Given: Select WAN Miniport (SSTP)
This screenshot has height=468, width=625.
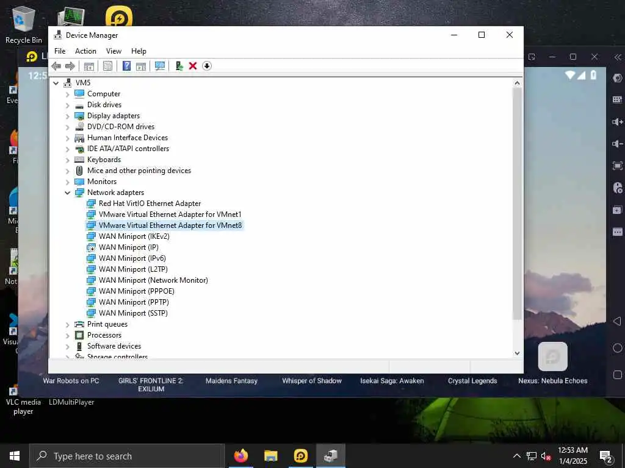Looking at the screenshot, I should 133,313.
